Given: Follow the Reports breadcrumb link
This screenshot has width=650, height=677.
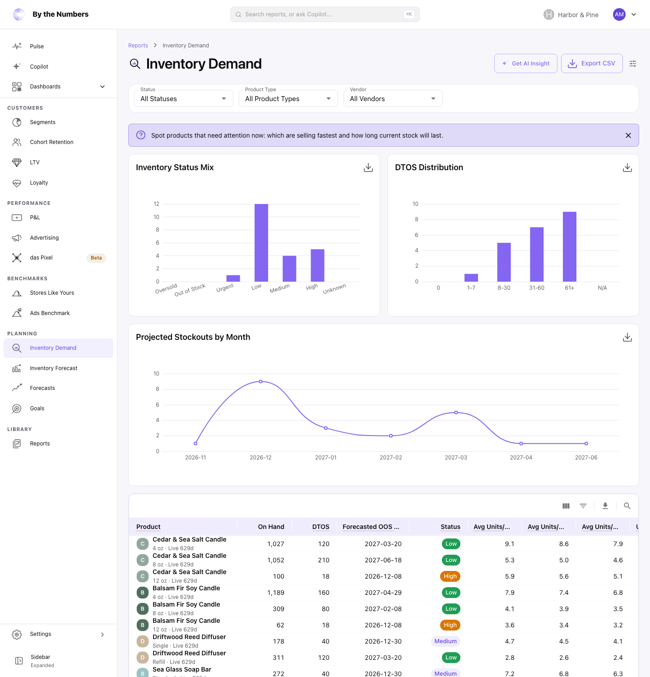Looking at the screenshot, I should coord(138,46).
